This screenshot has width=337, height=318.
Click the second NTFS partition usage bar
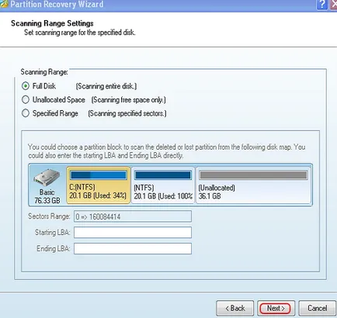(x=163, y=175)
